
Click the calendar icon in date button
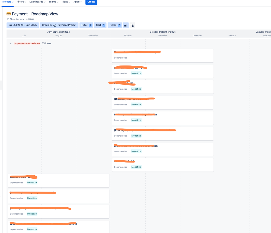tap(11, 25)
